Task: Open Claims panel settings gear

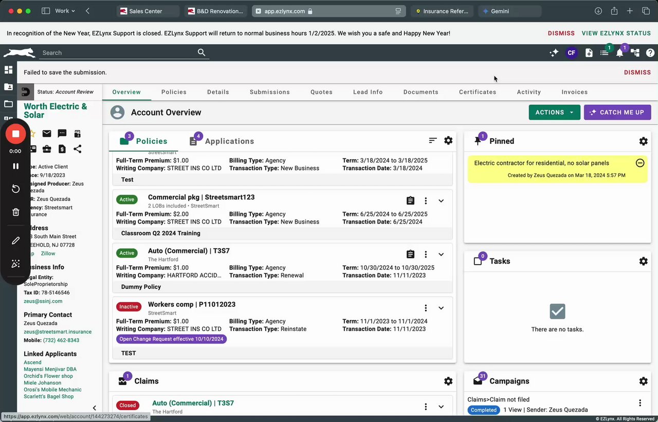Action: (448, 381)
